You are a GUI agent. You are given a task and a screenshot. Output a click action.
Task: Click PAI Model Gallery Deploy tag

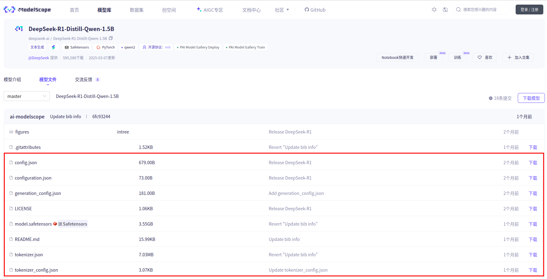pyautogui.click(x=198, y=47)
